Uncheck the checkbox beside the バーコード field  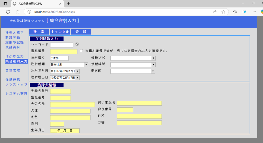77,44
